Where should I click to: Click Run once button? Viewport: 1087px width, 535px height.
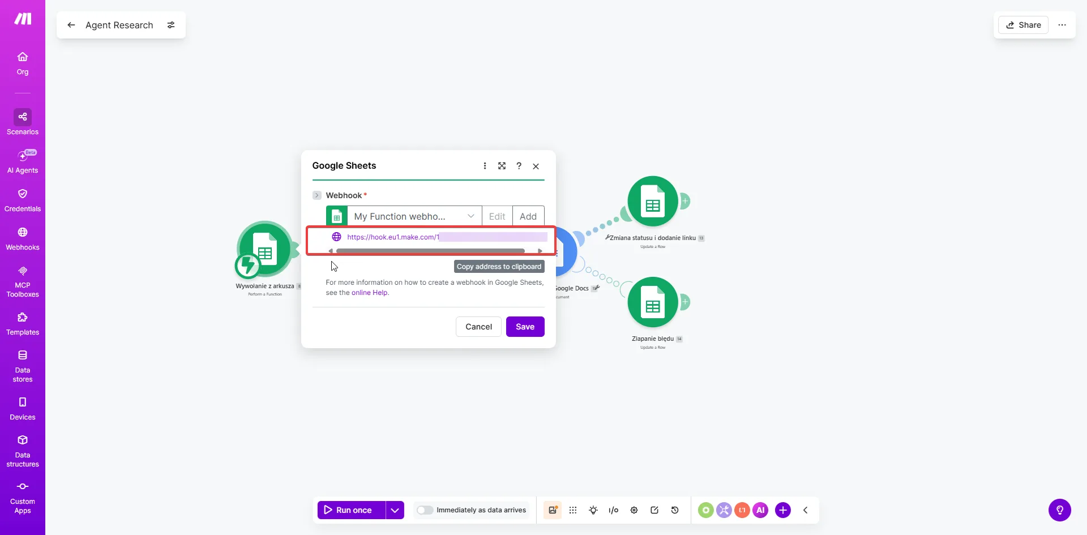(351, 510)
